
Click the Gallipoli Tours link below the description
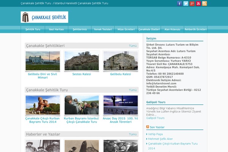155,118
